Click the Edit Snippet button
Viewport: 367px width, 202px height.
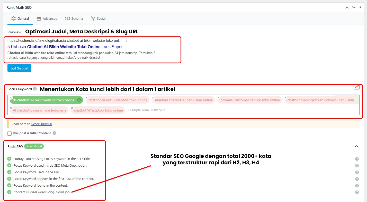[19, 68]
